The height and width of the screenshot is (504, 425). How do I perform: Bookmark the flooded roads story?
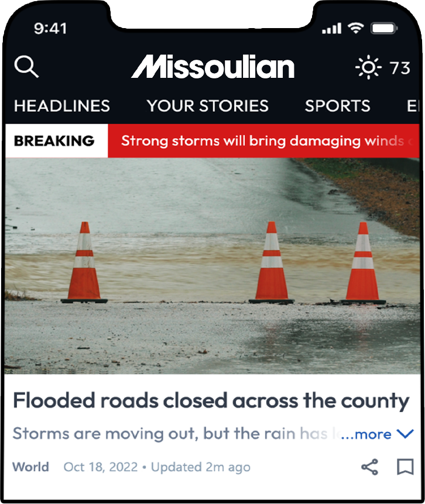406,467
